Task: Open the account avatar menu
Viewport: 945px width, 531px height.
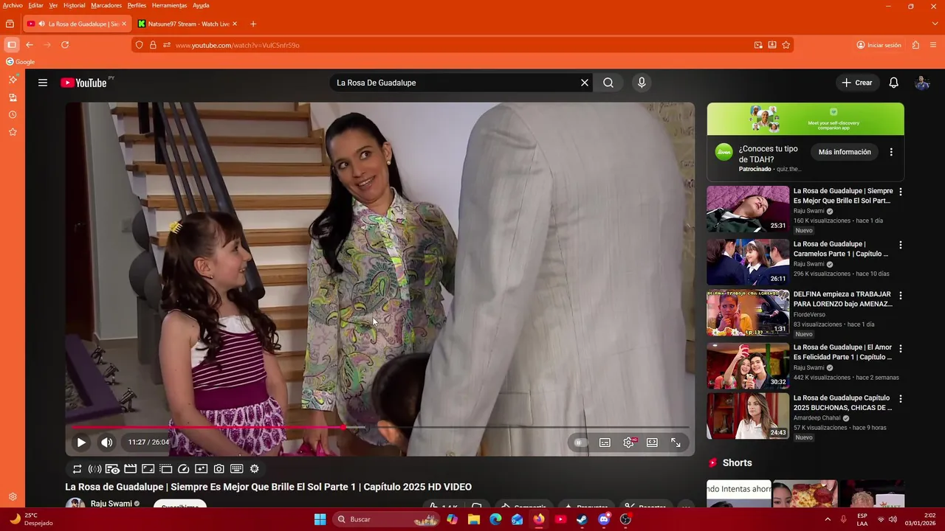Action: click(x=922, y=83)
